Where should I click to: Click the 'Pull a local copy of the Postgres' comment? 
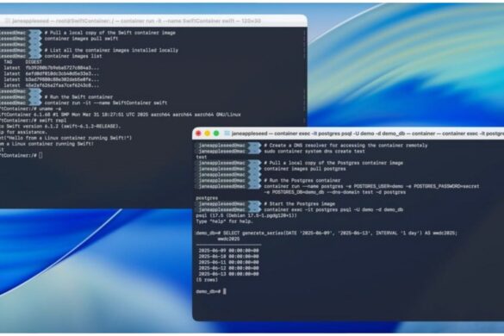click(x=333, y=163)
